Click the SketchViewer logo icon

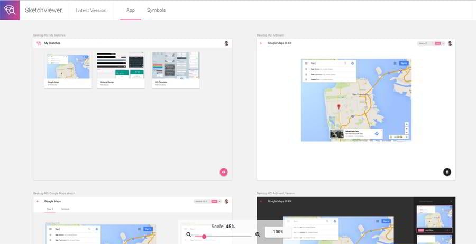pos(10,10)
